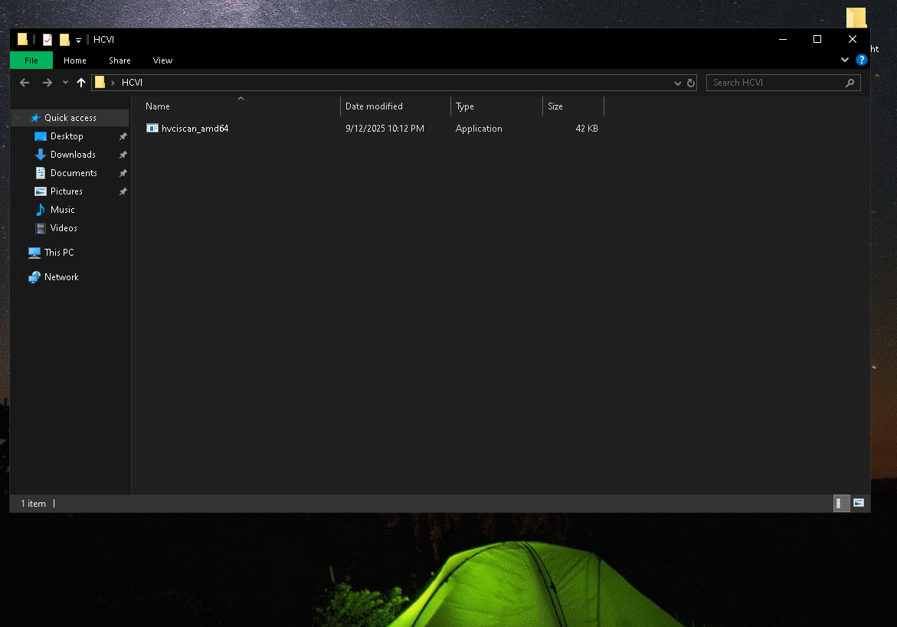Click New Folder quick access toolbar icon
The height and width of the screenshot is (627, 897).
[x=64, y=40]
